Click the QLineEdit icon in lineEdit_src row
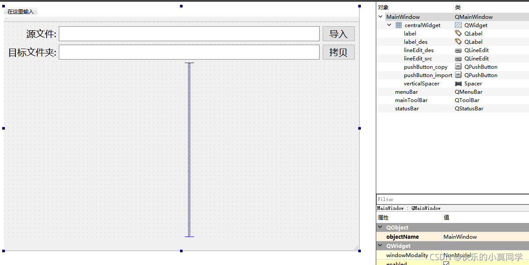Viewport: 529px width, 265px height. (458, 59)
